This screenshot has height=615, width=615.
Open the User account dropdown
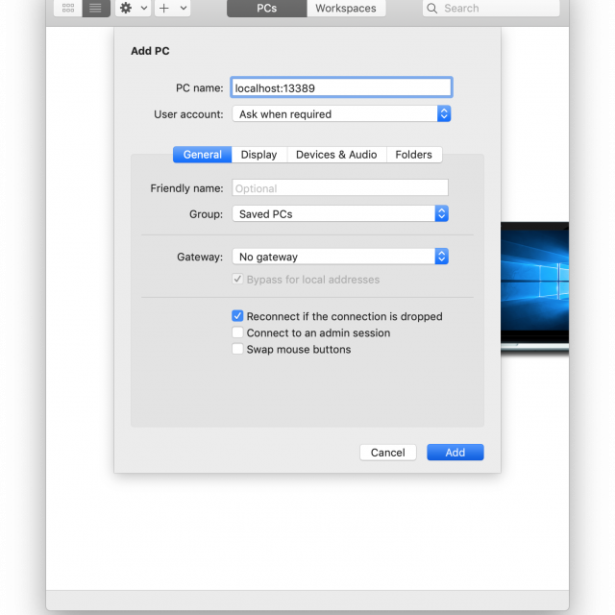point(341,113)
